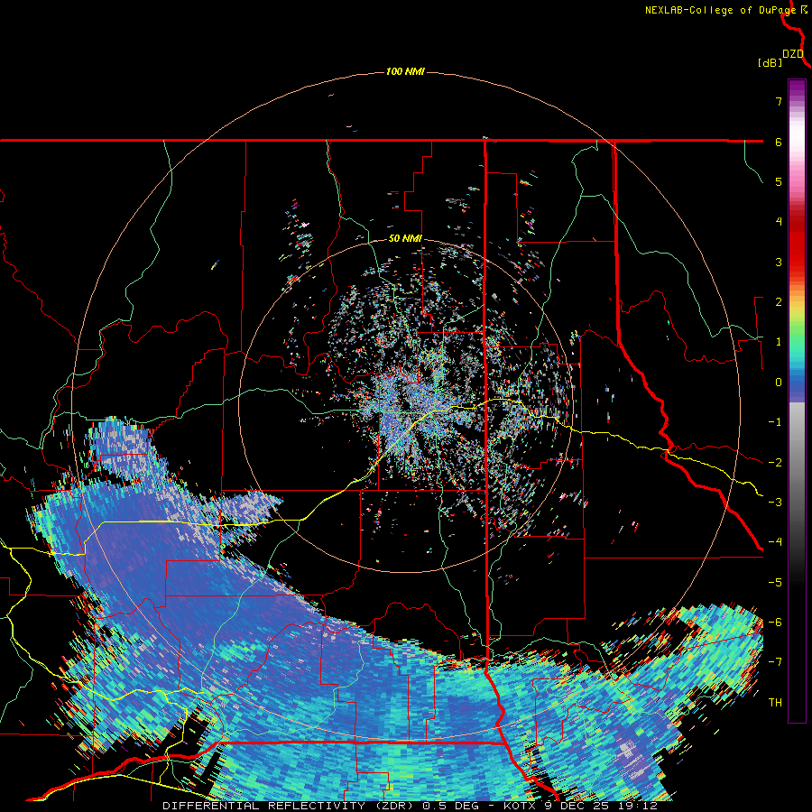
Task: Click the 19:12 timestamp
Action: 636,806
